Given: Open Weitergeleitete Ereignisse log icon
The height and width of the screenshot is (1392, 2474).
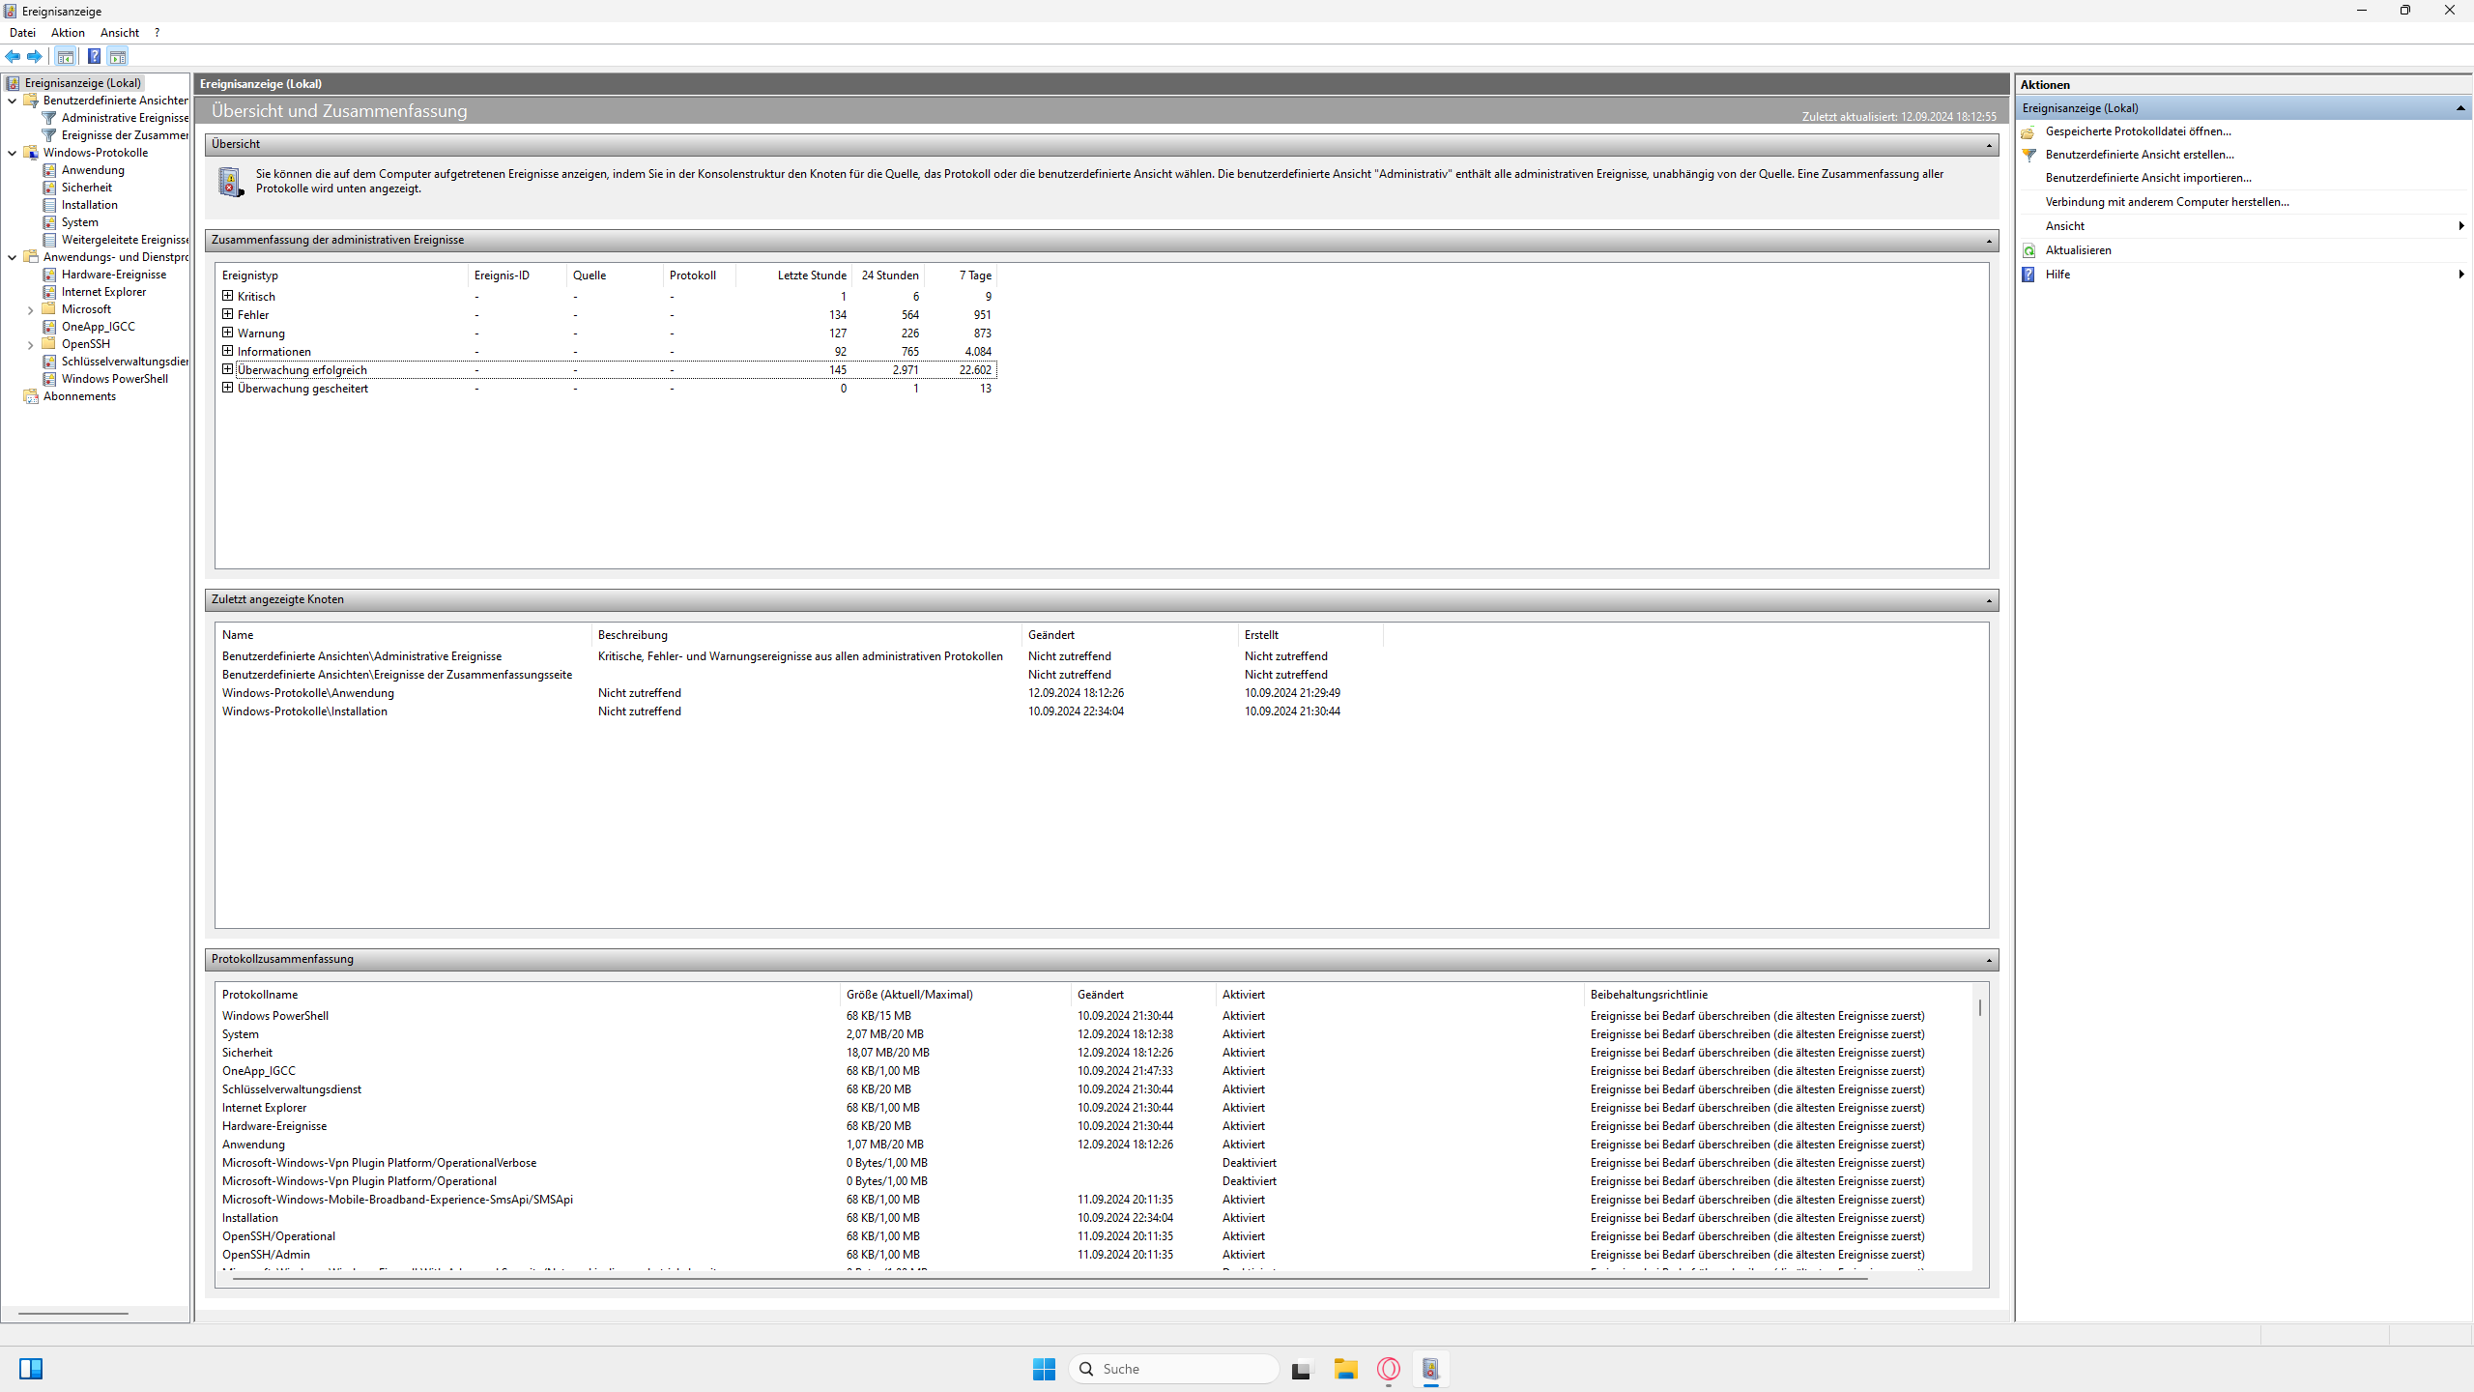Looking at the screenshot, I should 49,240.
